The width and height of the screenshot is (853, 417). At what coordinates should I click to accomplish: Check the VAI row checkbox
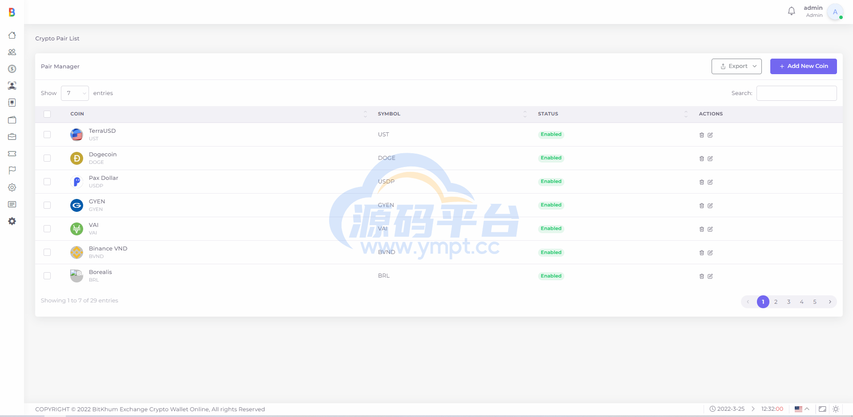pyautogui.click(x=47, y=229)
